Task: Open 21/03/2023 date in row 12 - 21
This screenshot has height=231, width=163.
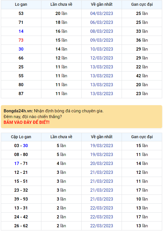Action: click(x=101, y=172)
